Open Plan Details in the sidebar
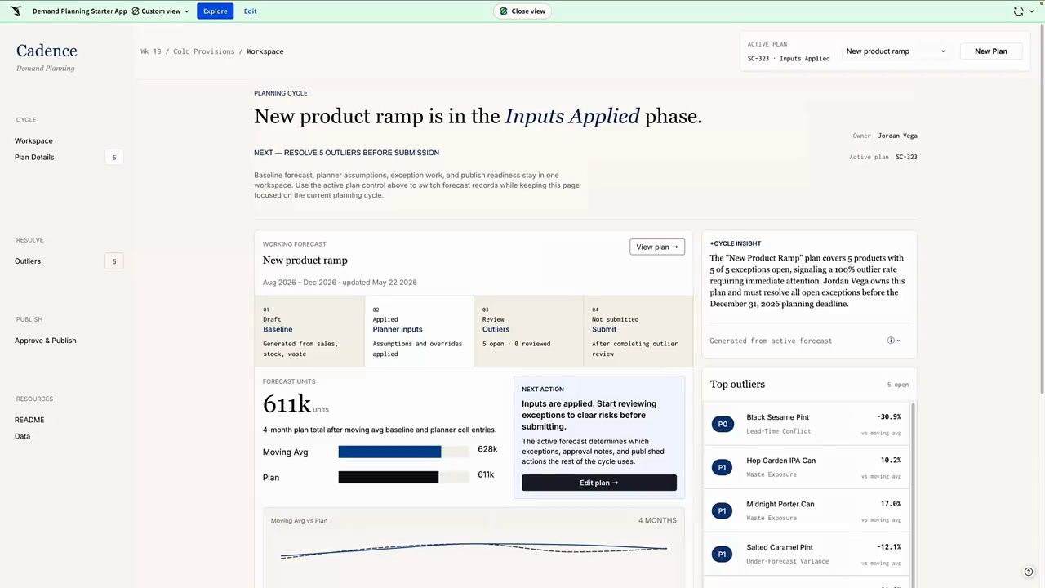 pyautogui.click(x=34, y=158)
